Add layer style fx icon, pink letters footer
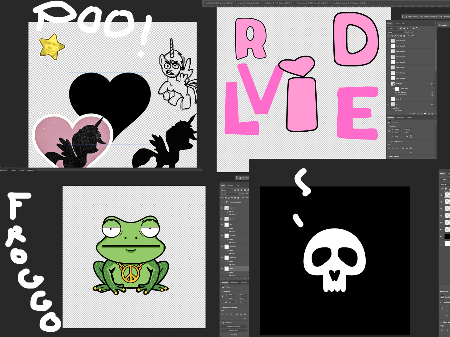450x337 pixels. [x=414, y=114]
